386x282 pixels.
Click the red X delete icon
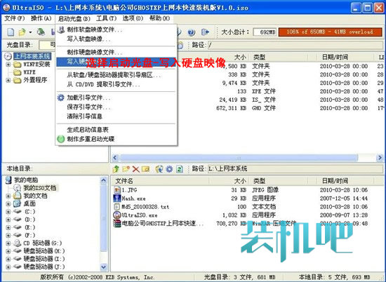point(135,169)
